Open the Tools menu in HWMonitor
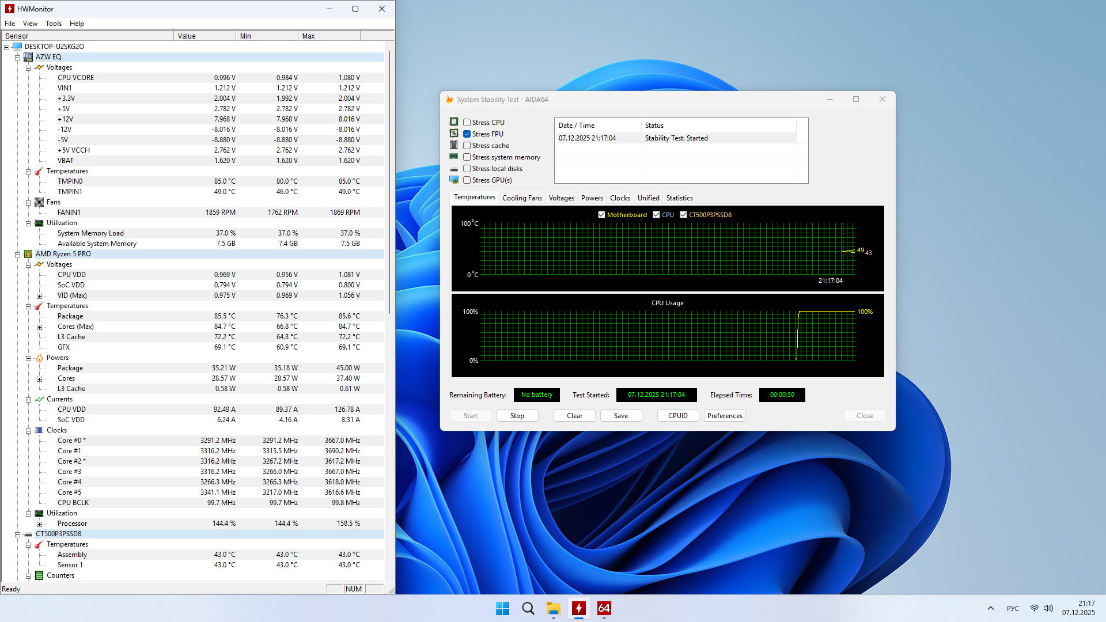This screenshot has width=1106, height=622. pos(53,24)
